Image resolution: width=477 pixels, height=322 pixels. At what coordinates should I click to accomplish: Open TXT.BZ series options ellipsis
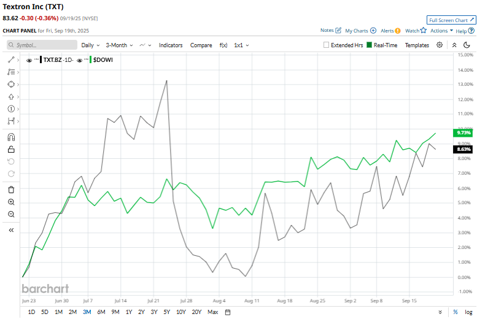(x=36, y=59)
